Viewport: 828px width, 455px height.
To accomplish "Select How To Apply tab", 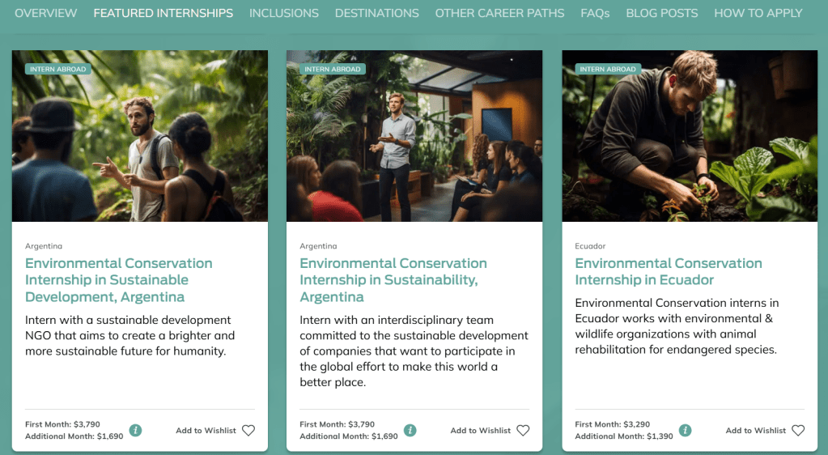I will pos(758,13).
